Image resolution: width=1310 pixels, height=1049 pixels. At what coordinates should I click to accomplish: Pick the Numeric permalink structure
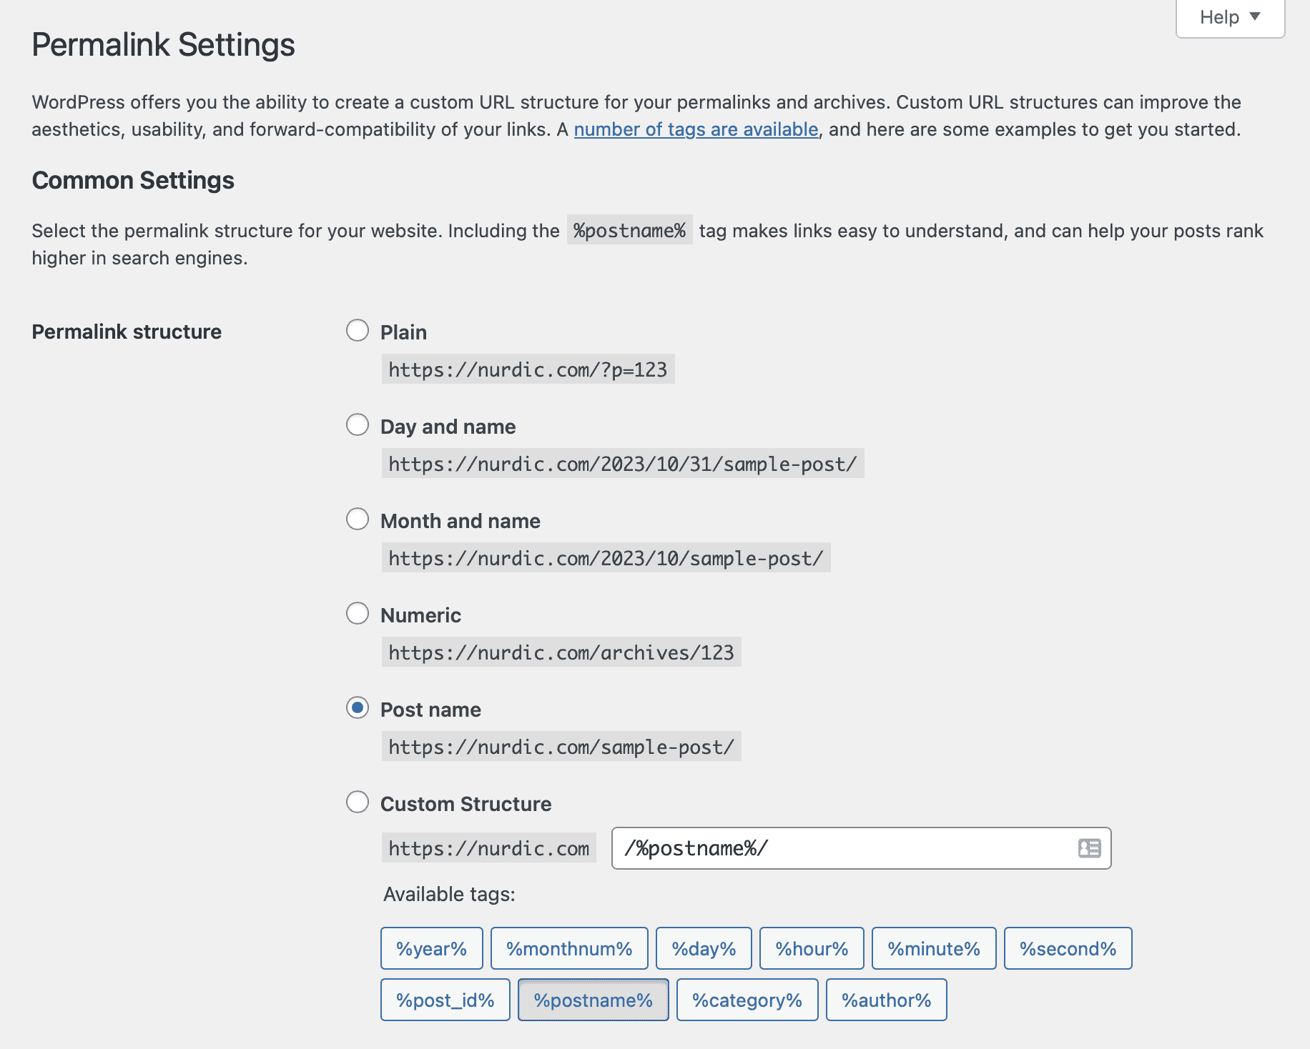pyautogui.click(x=358, y=613)
